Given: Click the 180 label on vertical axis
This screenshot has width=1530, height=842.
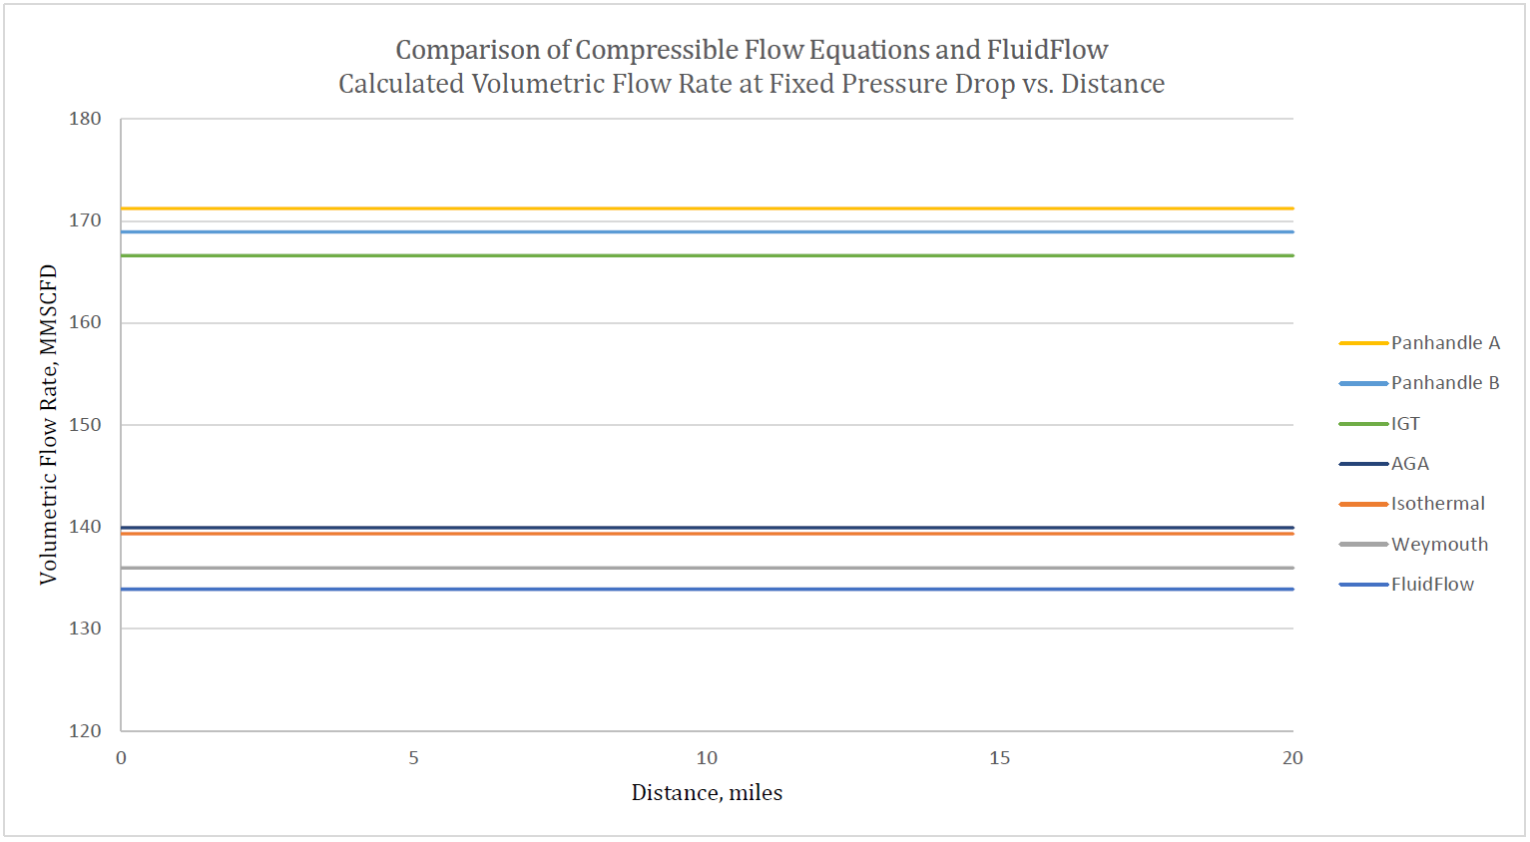Looking at the screenshot, I should click(x=85, y=119).
